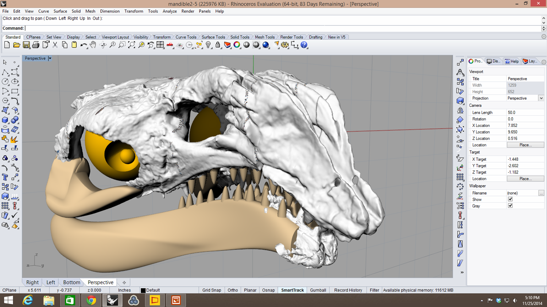Select the Pan hand tool
Image resolution: width=547 pixels, height=307 pixels.
tap(93, 45)
